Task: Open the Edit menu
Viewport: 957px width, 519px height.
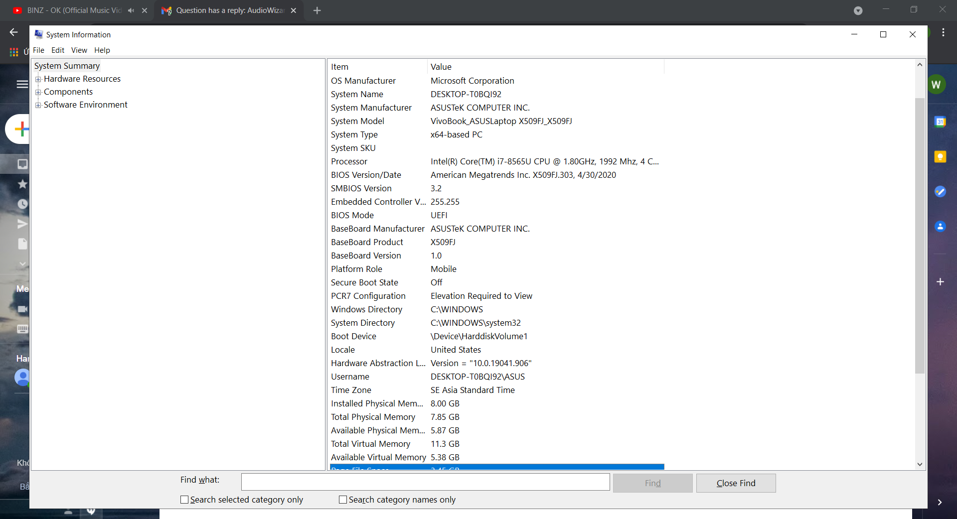Action: pyautogui.click(x=58, y=50)
